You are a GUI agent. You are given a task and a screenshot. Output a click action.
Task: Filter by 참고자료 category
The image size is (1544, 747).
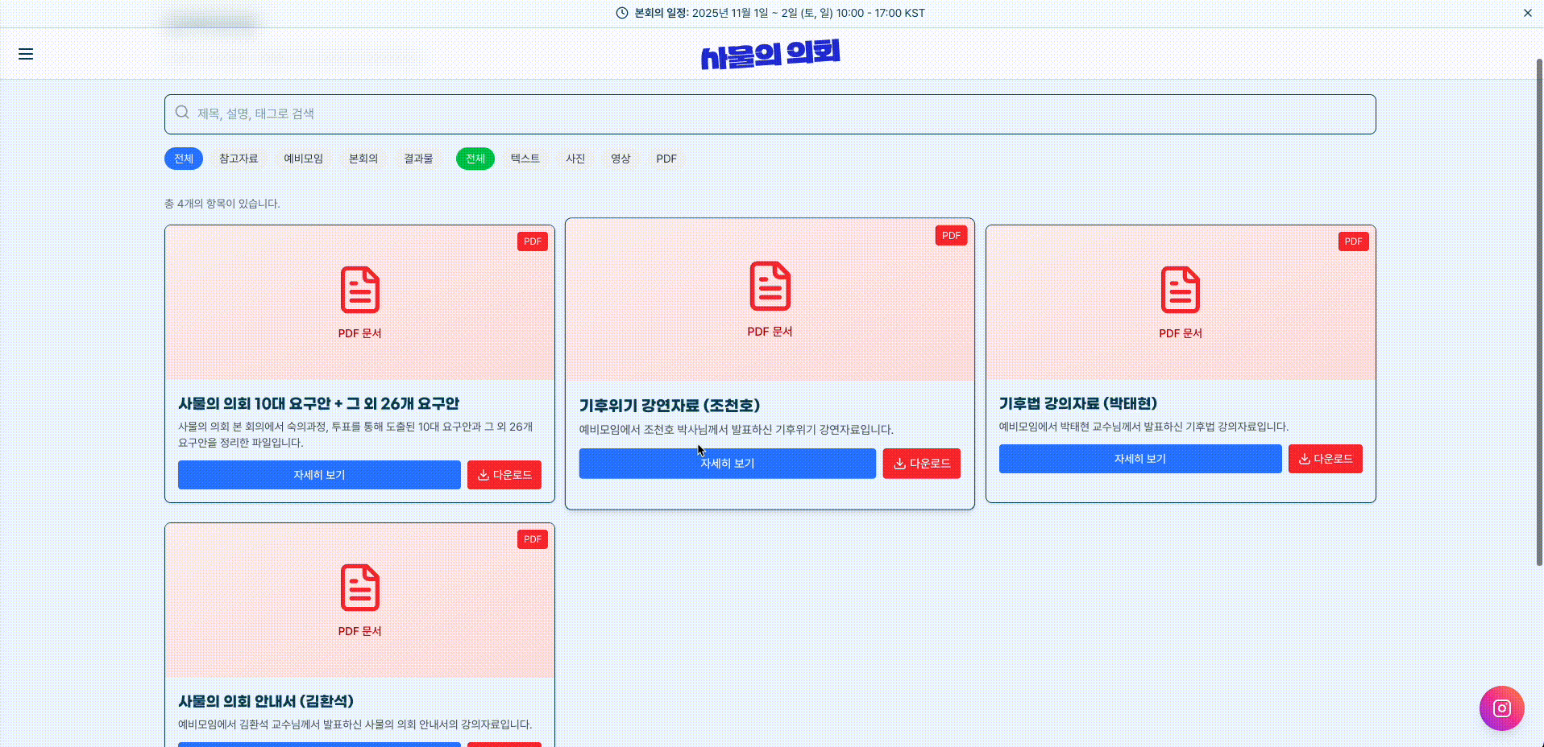(x=239, y=159)
